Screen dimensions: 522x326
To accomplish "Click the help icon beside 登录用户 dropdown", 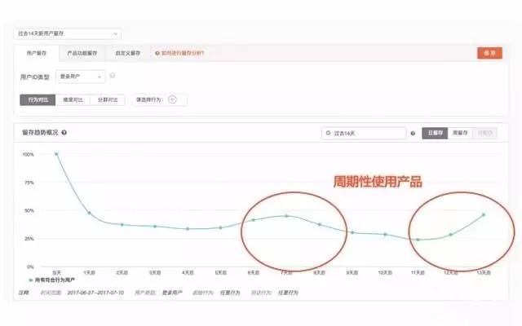I will coord(113,76).
